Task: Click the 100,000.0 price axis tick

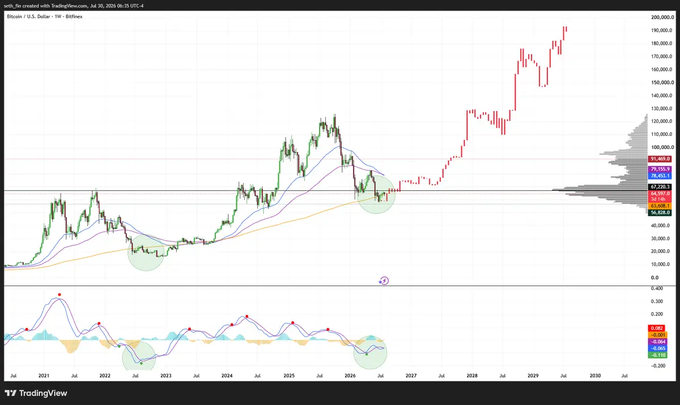Action: click(x=661, y=147)
